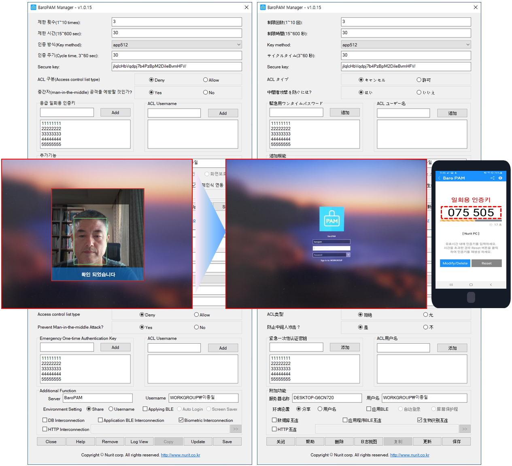
Task: Click the BaroPAM Manager title icon in Japanese window
Action: click(263, 7)
